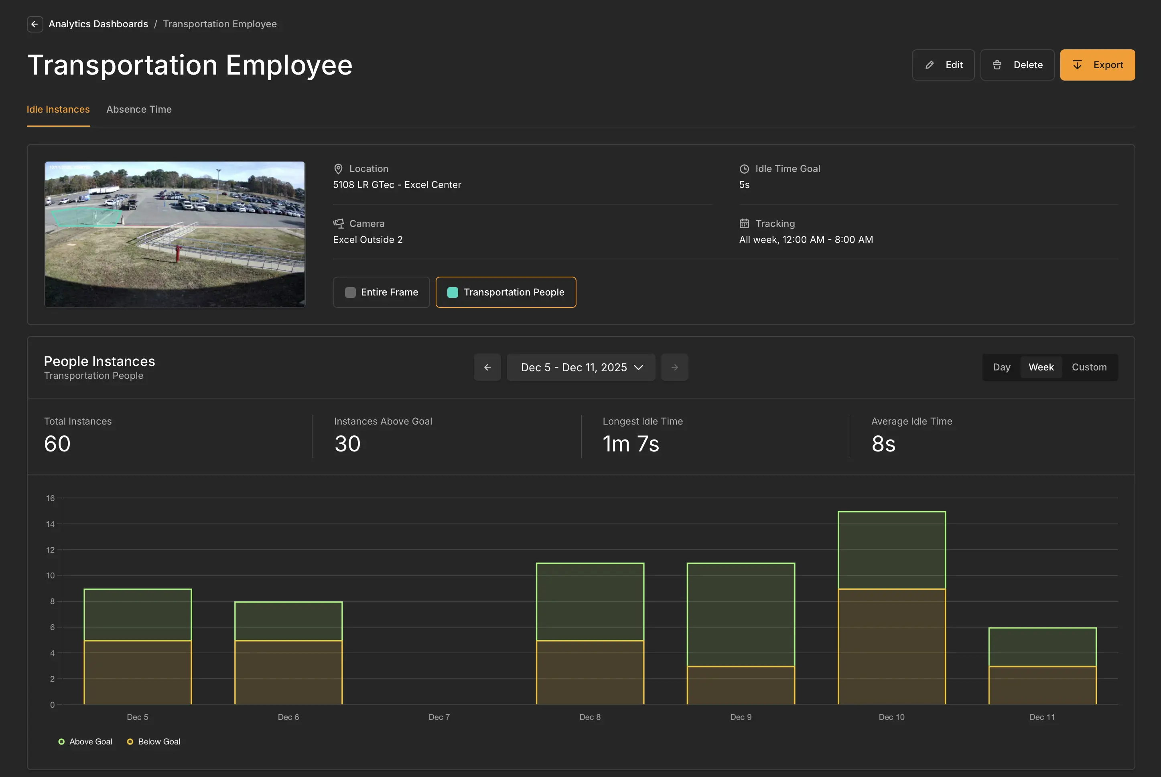The height and width of the screenshot is (777, 1161).
Task: Toggle the Entire Frame zone filter
Action: pos(381,292)
